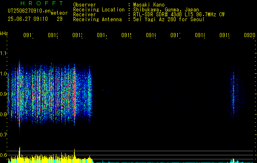
Task: Click the kHz axis label
Action: point(4,33)
